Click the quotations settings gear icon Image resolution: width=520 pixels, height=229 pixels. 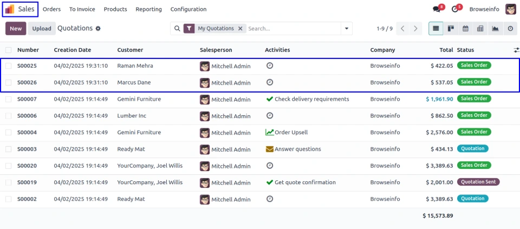(98, 29)
